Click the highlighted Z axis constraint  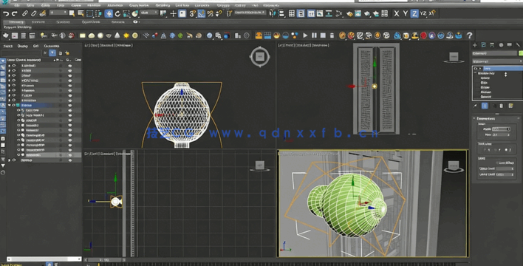pos(414,14)
